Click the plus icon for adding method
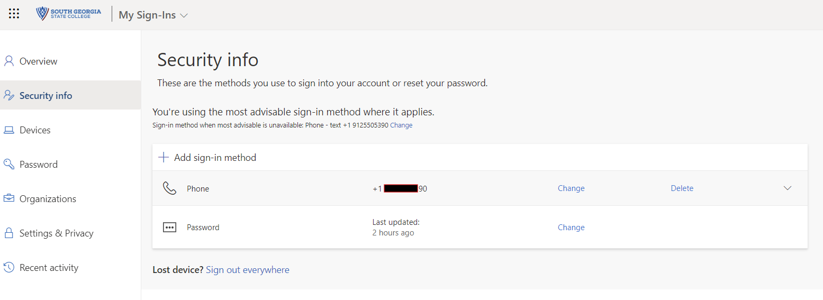 pos(164,157)
